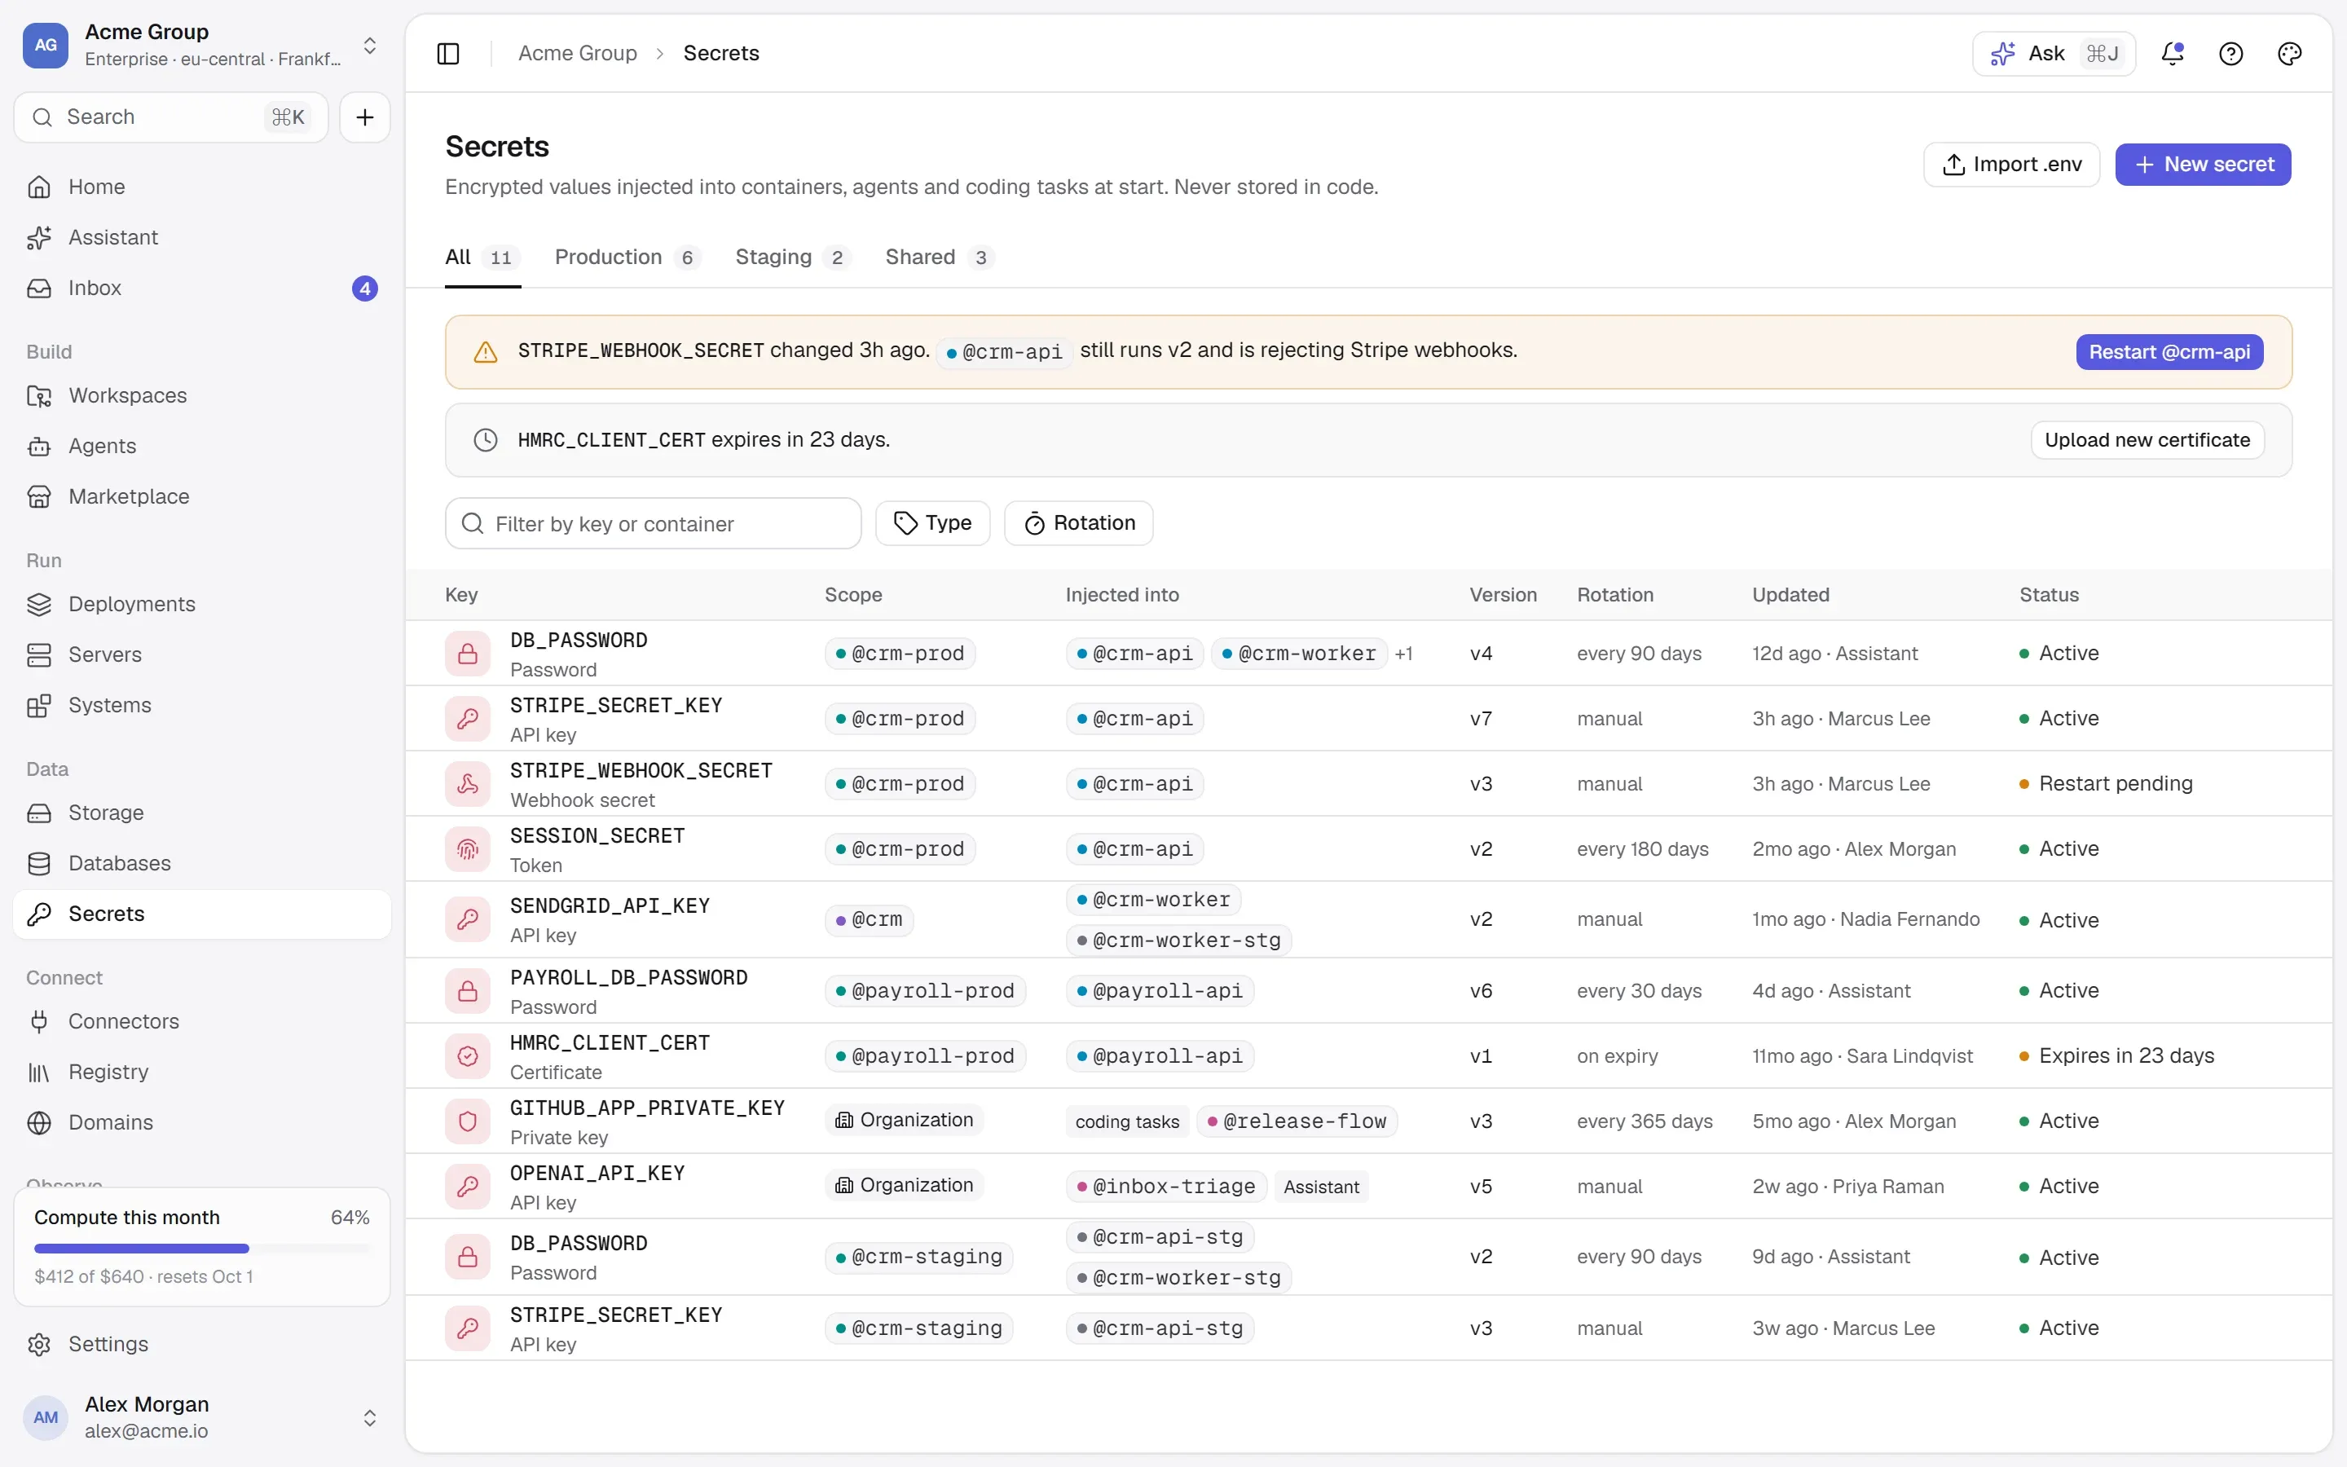Click the Inbox unread badge 4

click(x=364, y=289)
